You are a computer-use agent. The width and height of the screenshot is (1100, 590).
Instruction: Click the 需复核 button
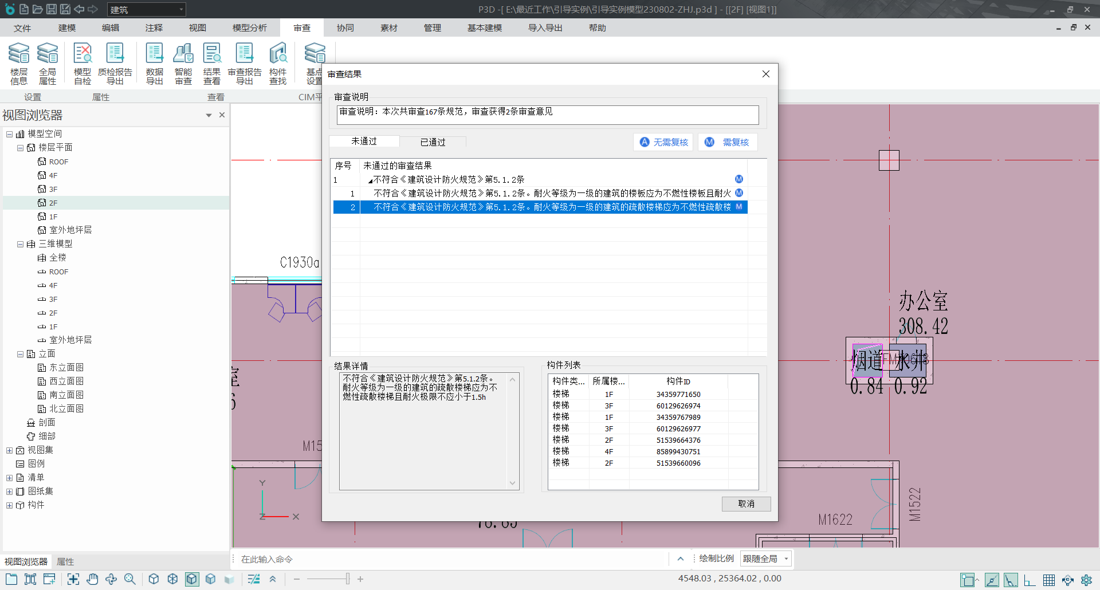tap(728, 142)
